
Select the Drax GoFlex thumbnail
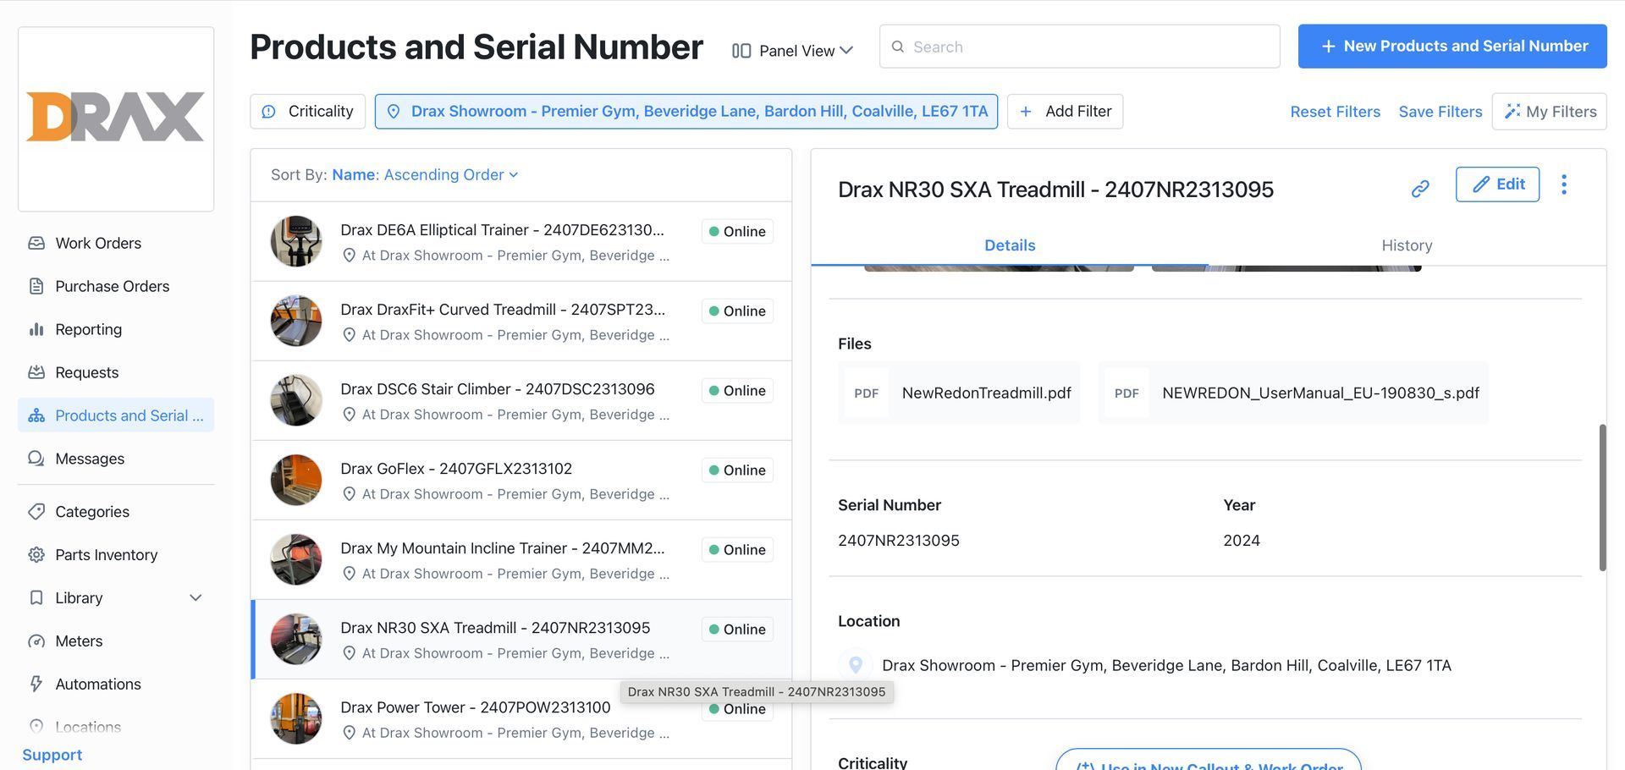click(296, 480)
